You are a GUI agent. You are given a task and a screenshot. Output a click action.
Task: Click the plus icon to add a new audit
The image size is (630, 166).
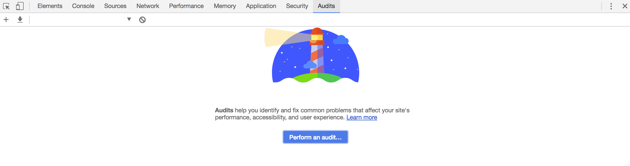[x=6, y=20]
